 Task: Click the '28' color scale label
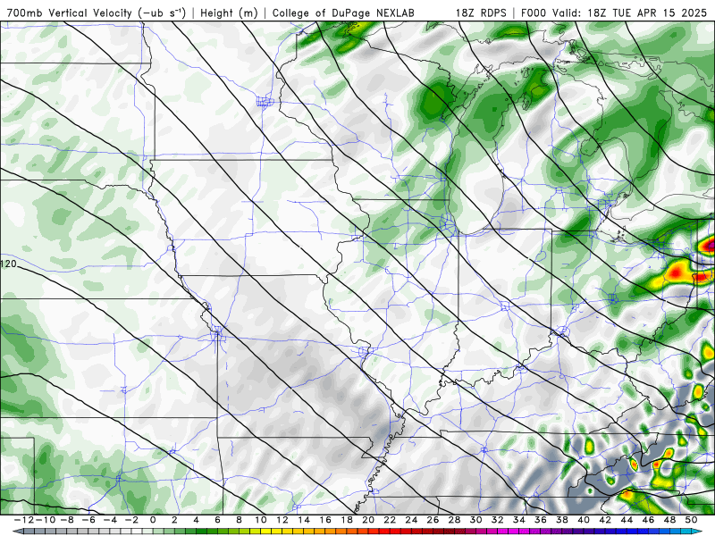pyautogui.click(x=454, y=520)
